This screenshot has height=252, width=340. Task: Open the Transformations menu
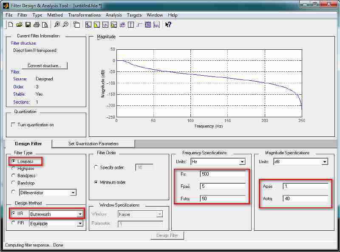84,15
